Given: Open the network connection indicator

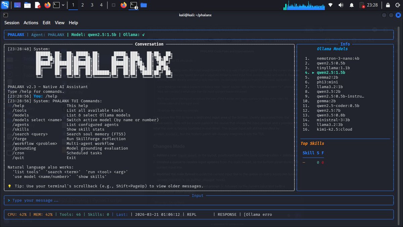Looking at the screenshot, I should coord(330,5).
